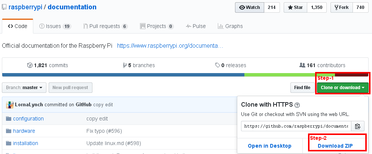The image size is (372, 154).
Task: View the 5 branches
Action: tap(139, 65)
